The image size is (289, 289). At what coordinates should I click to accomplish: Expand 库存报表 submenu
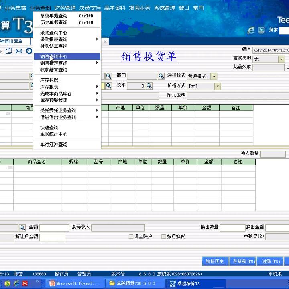(x=97, y=86)
